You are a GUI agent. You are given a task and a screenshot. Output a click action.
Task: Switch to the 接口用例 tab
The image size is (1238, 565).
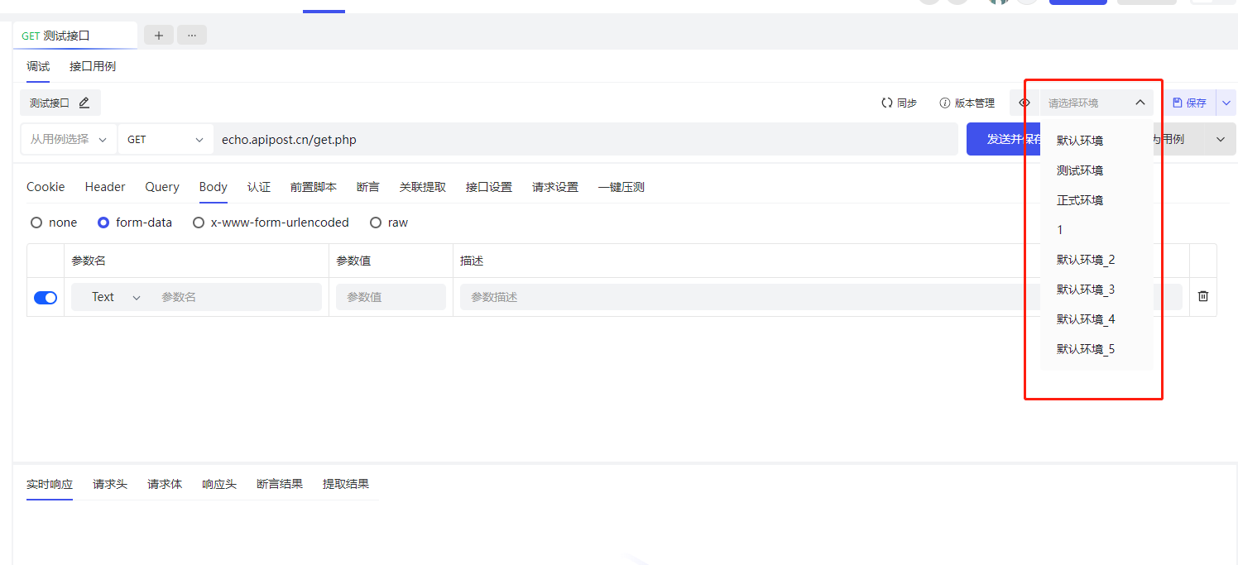pyautogui.click(x=93, y=67)
